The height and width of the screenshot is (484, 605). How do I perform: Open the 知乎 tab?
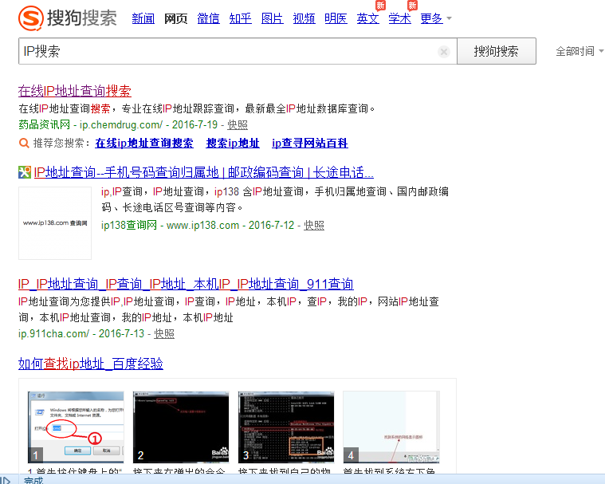click(241, 18)
